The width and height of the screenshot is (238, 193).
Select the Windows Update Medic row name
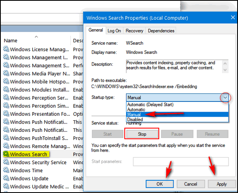click(39, 186)
